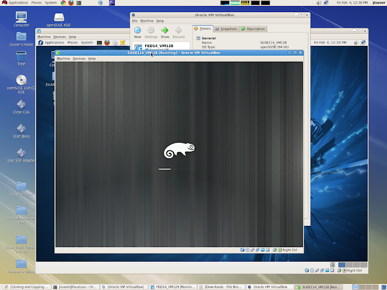Viewport: 387px width, 290px height.
Task: Open Devices menu of the SUSE114_VM128 window
Action: (x=79, y=59)
